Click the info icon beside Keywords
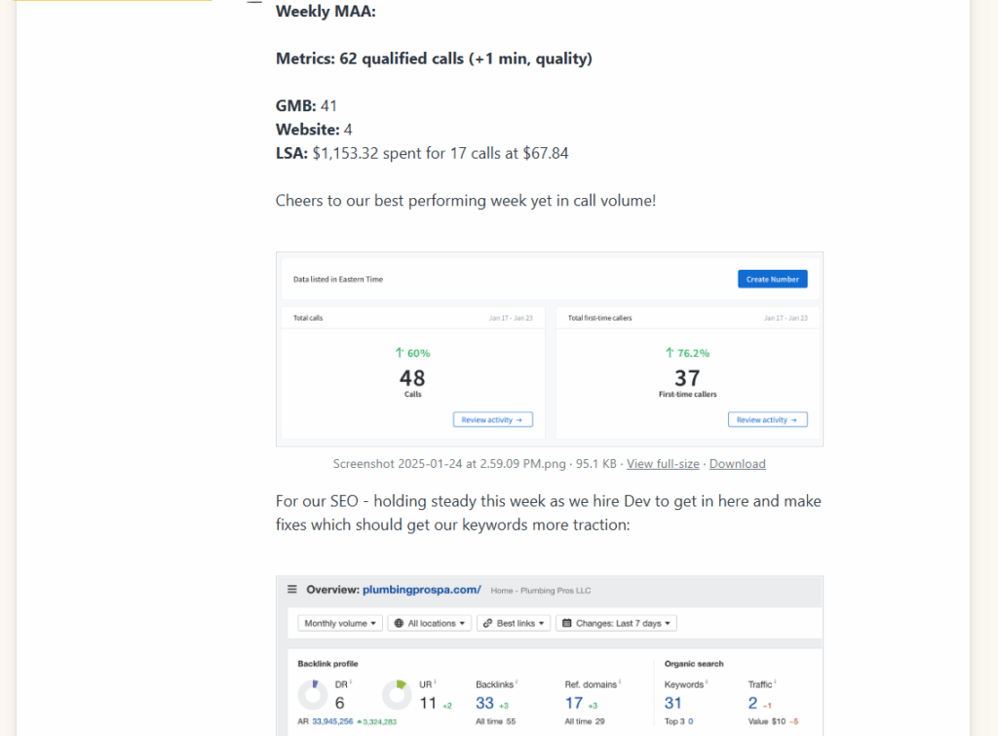 (708, 682)
